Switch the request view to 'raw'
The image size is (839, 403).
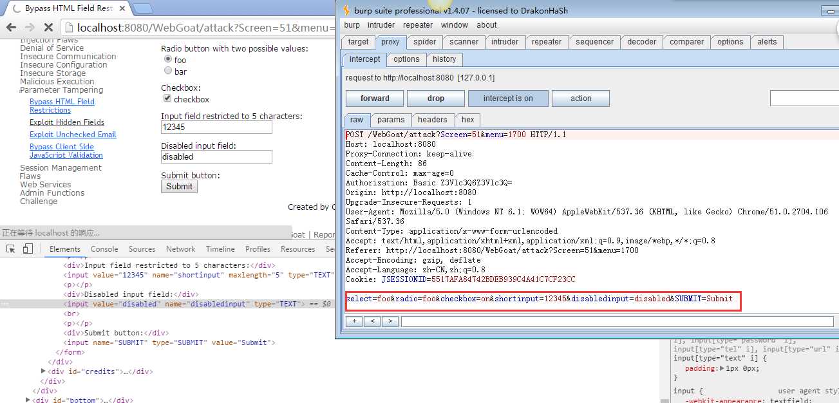pos(357,120)
